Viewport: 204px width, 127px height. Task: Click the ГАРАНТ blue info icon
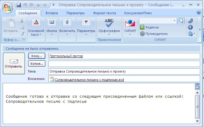point(190,27)
